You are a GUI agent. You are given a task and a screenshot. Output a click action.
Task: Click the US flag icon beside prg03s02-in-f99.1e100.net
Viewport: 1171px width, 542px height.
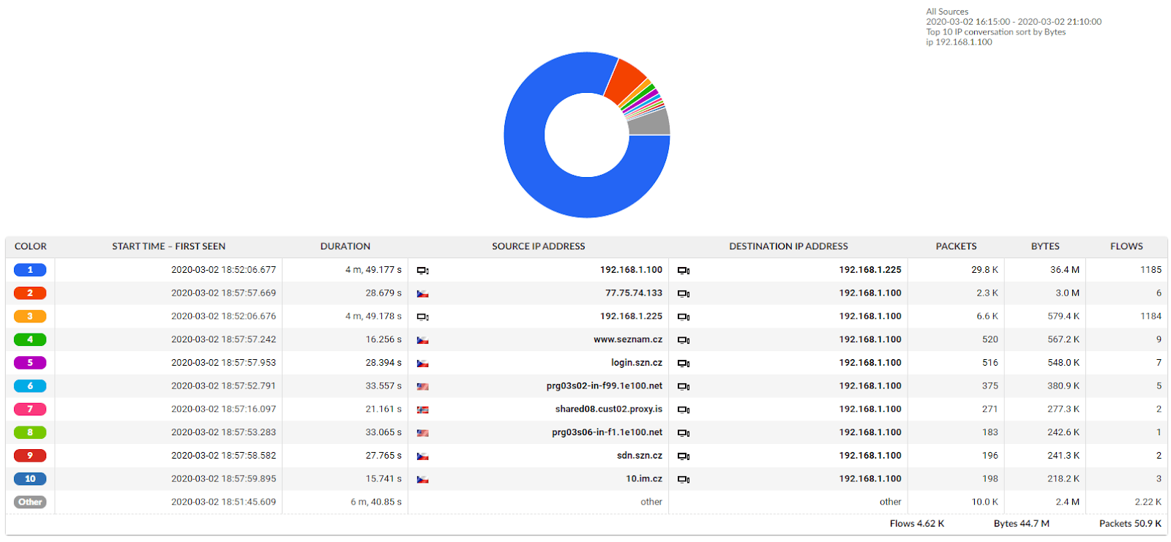[422, 386]
